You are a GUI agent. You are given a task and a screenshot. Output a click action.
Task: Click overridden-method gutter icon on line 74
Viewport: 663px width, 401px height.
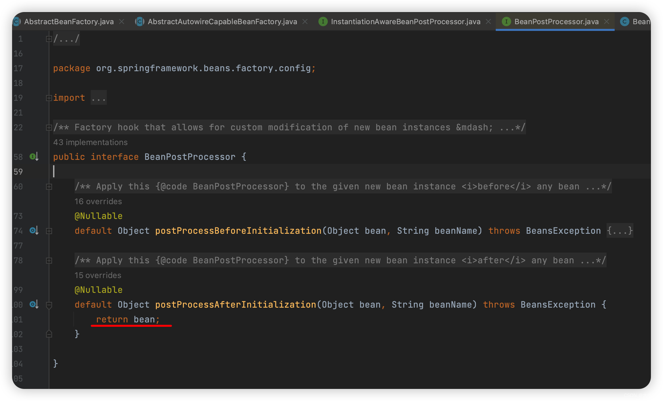point(33,230)
